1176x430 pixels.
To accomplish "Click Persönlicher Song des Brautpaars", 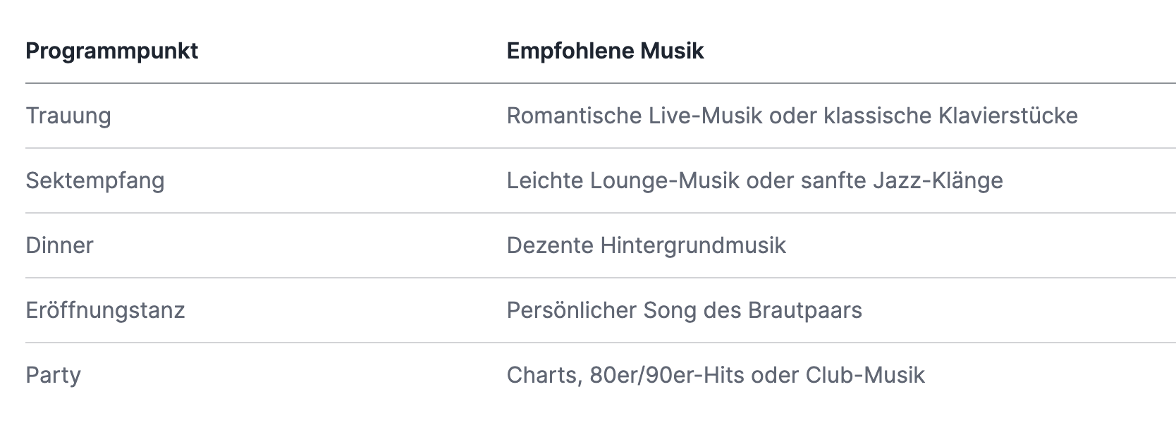I will tap(684, 310).
